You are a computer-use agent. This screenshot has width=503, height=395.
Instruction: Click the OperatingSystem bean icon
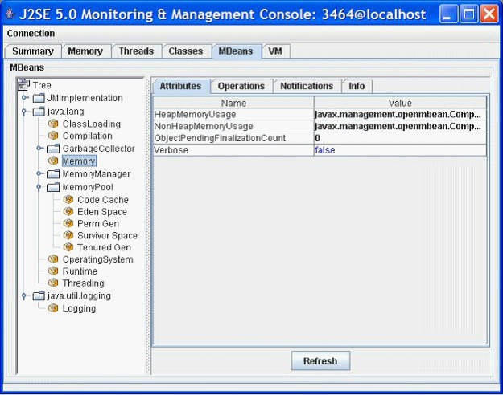53,259
